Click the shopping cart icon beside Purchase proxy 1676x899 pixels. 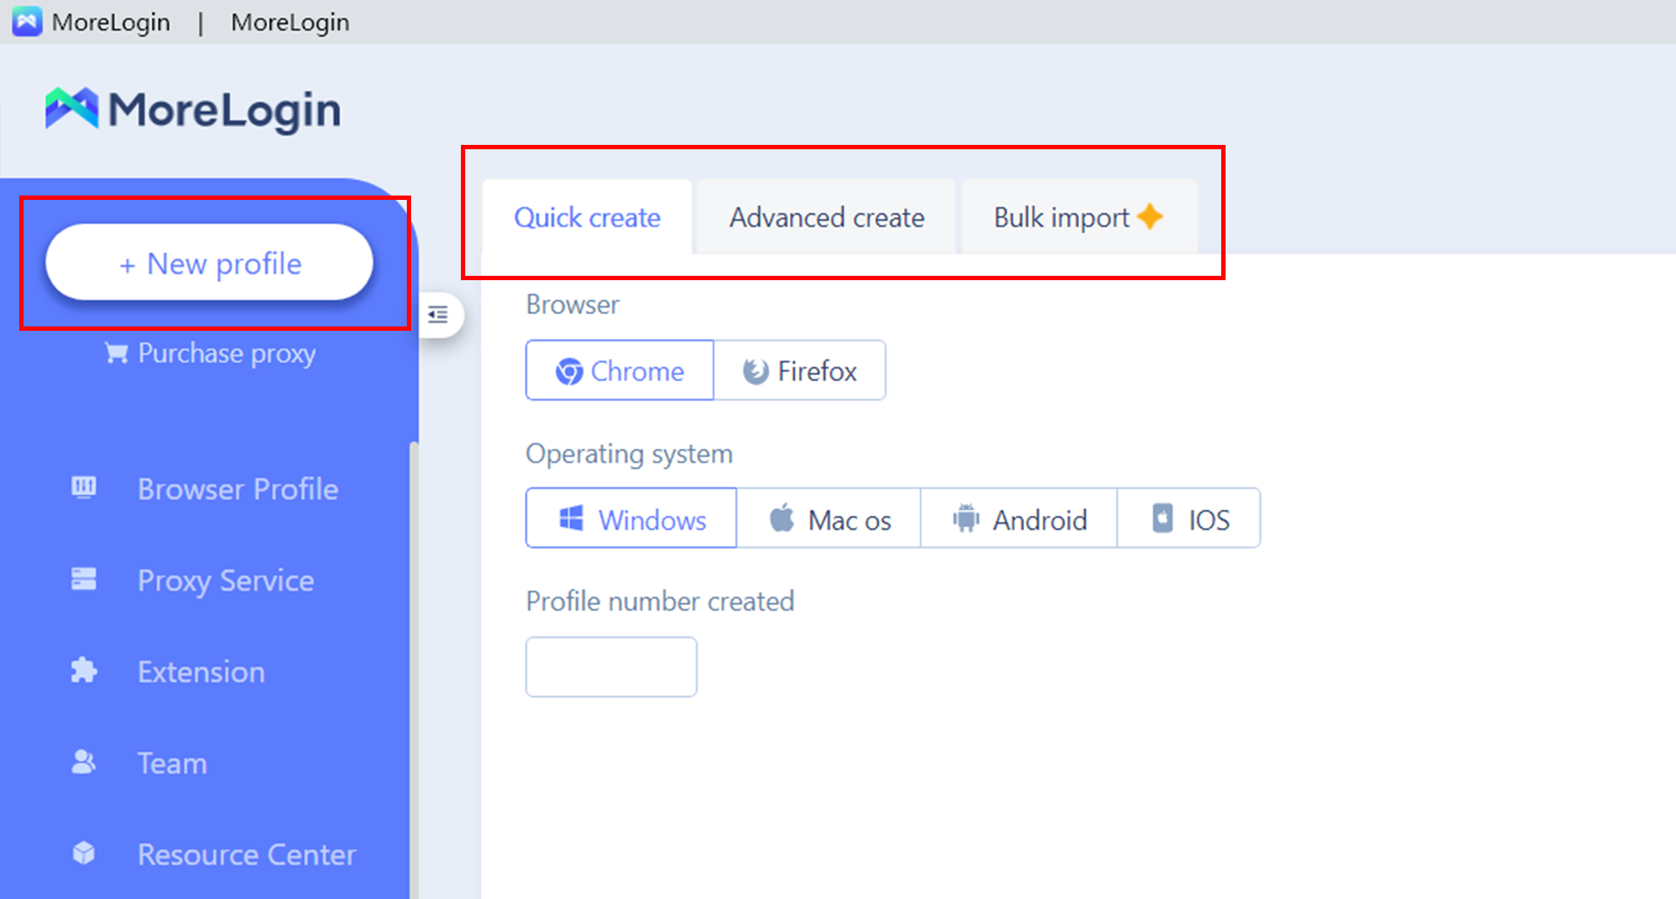[x=115, y=353]
